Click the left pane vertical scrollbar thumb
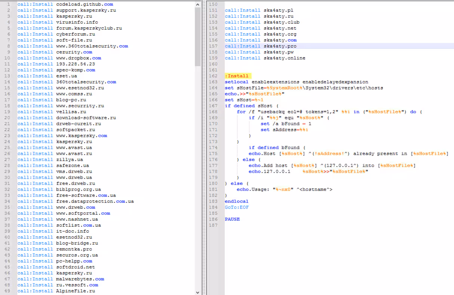Viewport: 454px width, 295px height. (x=198, y=37)
